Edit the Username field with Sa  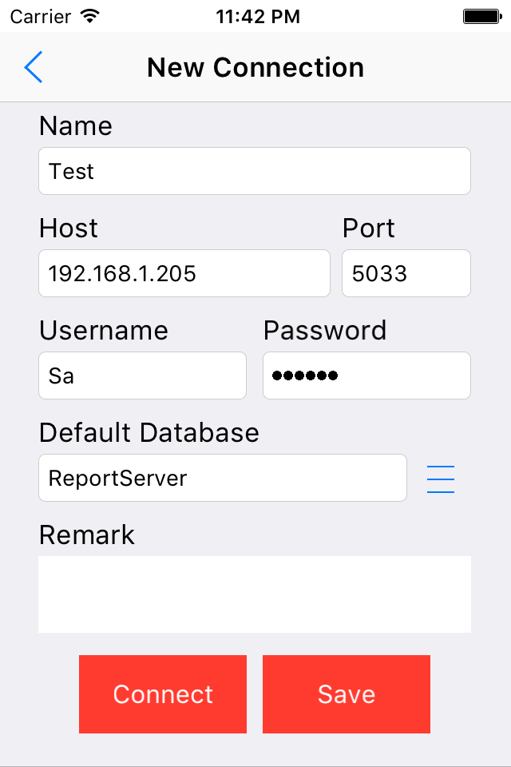[x=142, y=376]
